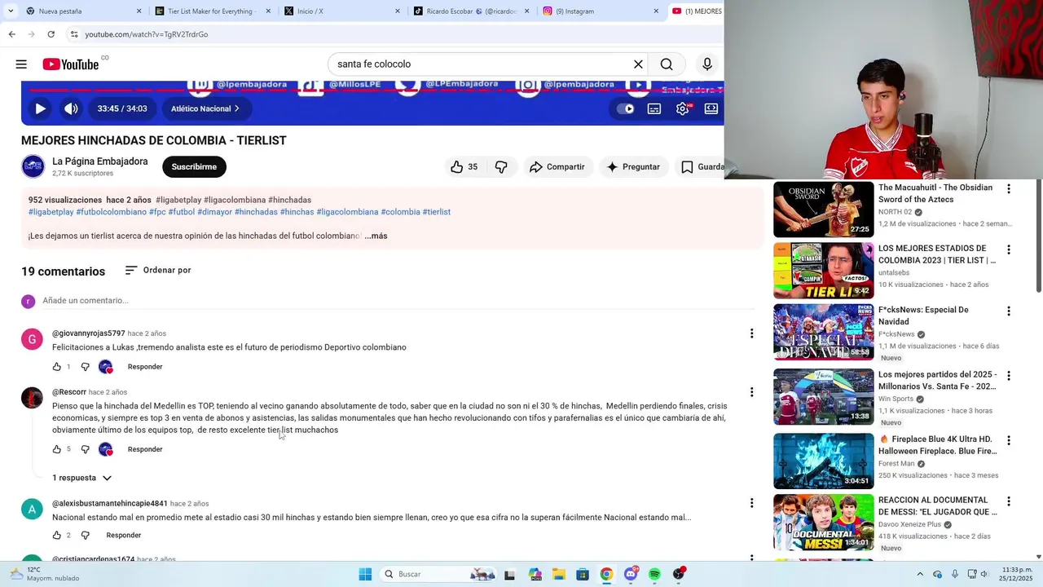The width and height of the screenshot is (1043, 587).
Task: Switch to the Ricardo Escobar tab
Action: click(471, 11)
